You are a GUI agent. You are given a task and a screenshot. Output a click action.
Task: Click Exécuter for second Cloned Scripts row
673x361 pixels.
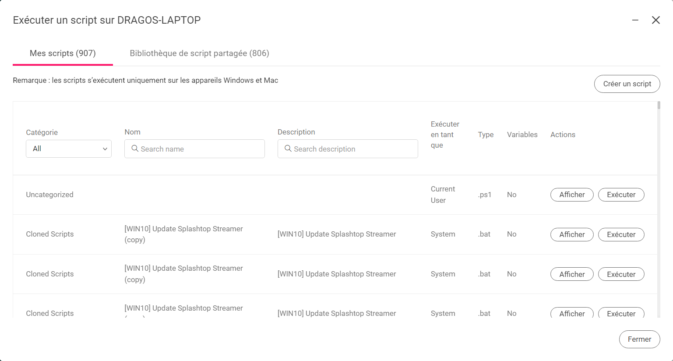point(621,274)
